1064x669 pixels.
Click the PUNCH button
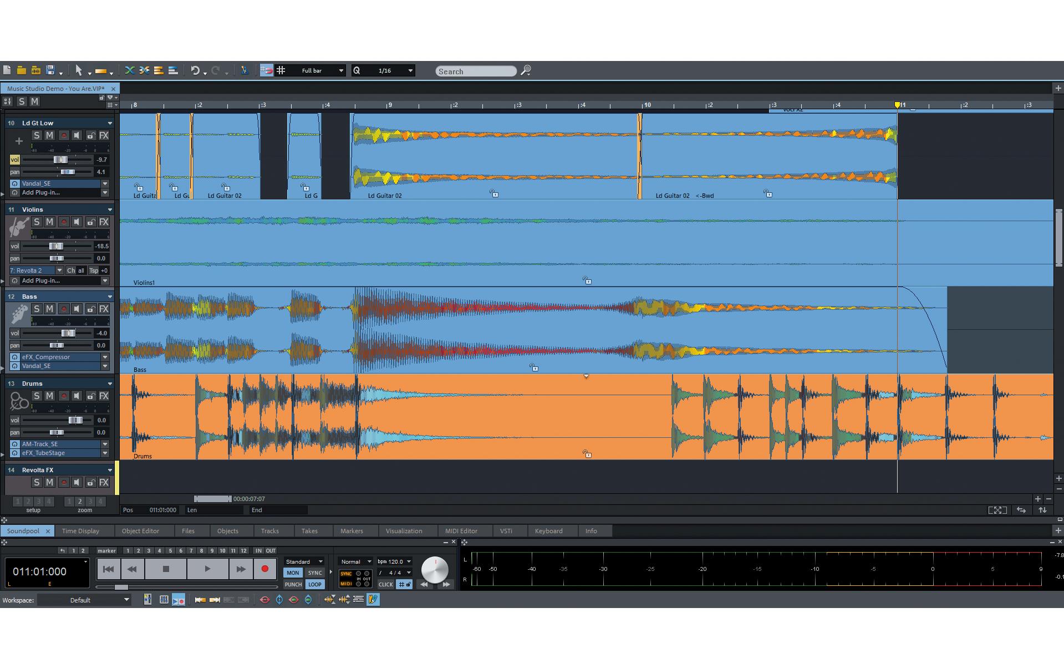click(293, 584)
